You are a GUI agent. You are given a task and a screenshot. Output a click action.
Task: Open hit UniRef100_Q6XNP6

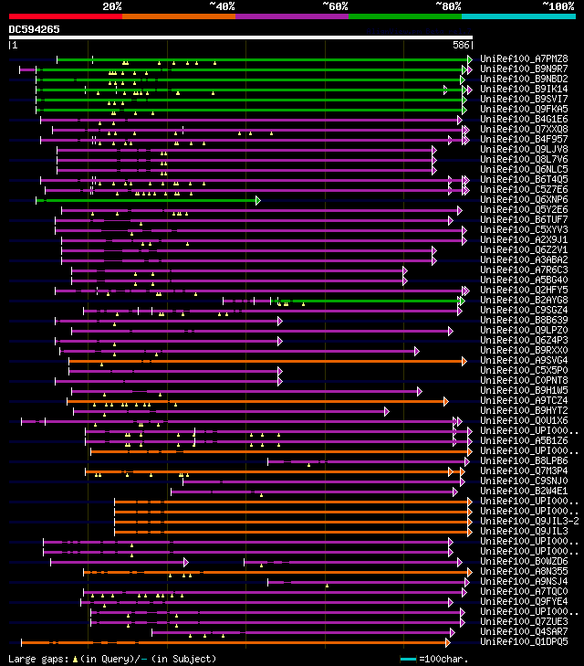coord(524,200)
